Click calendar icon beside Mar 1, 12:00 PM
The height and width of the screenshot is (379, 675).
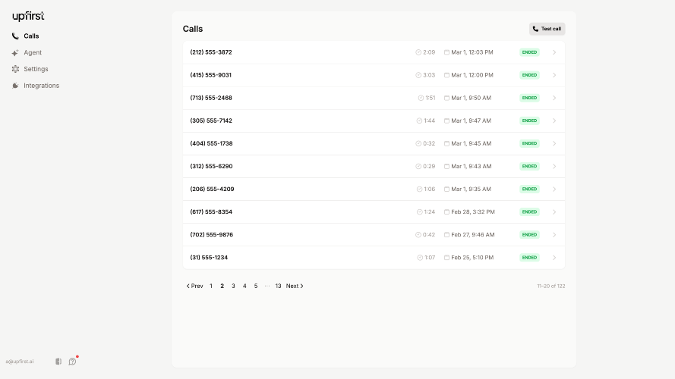(x=446, y=75)
